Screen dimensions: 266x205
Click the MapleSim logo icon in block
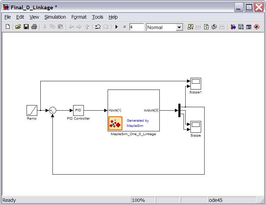(115, 123)
